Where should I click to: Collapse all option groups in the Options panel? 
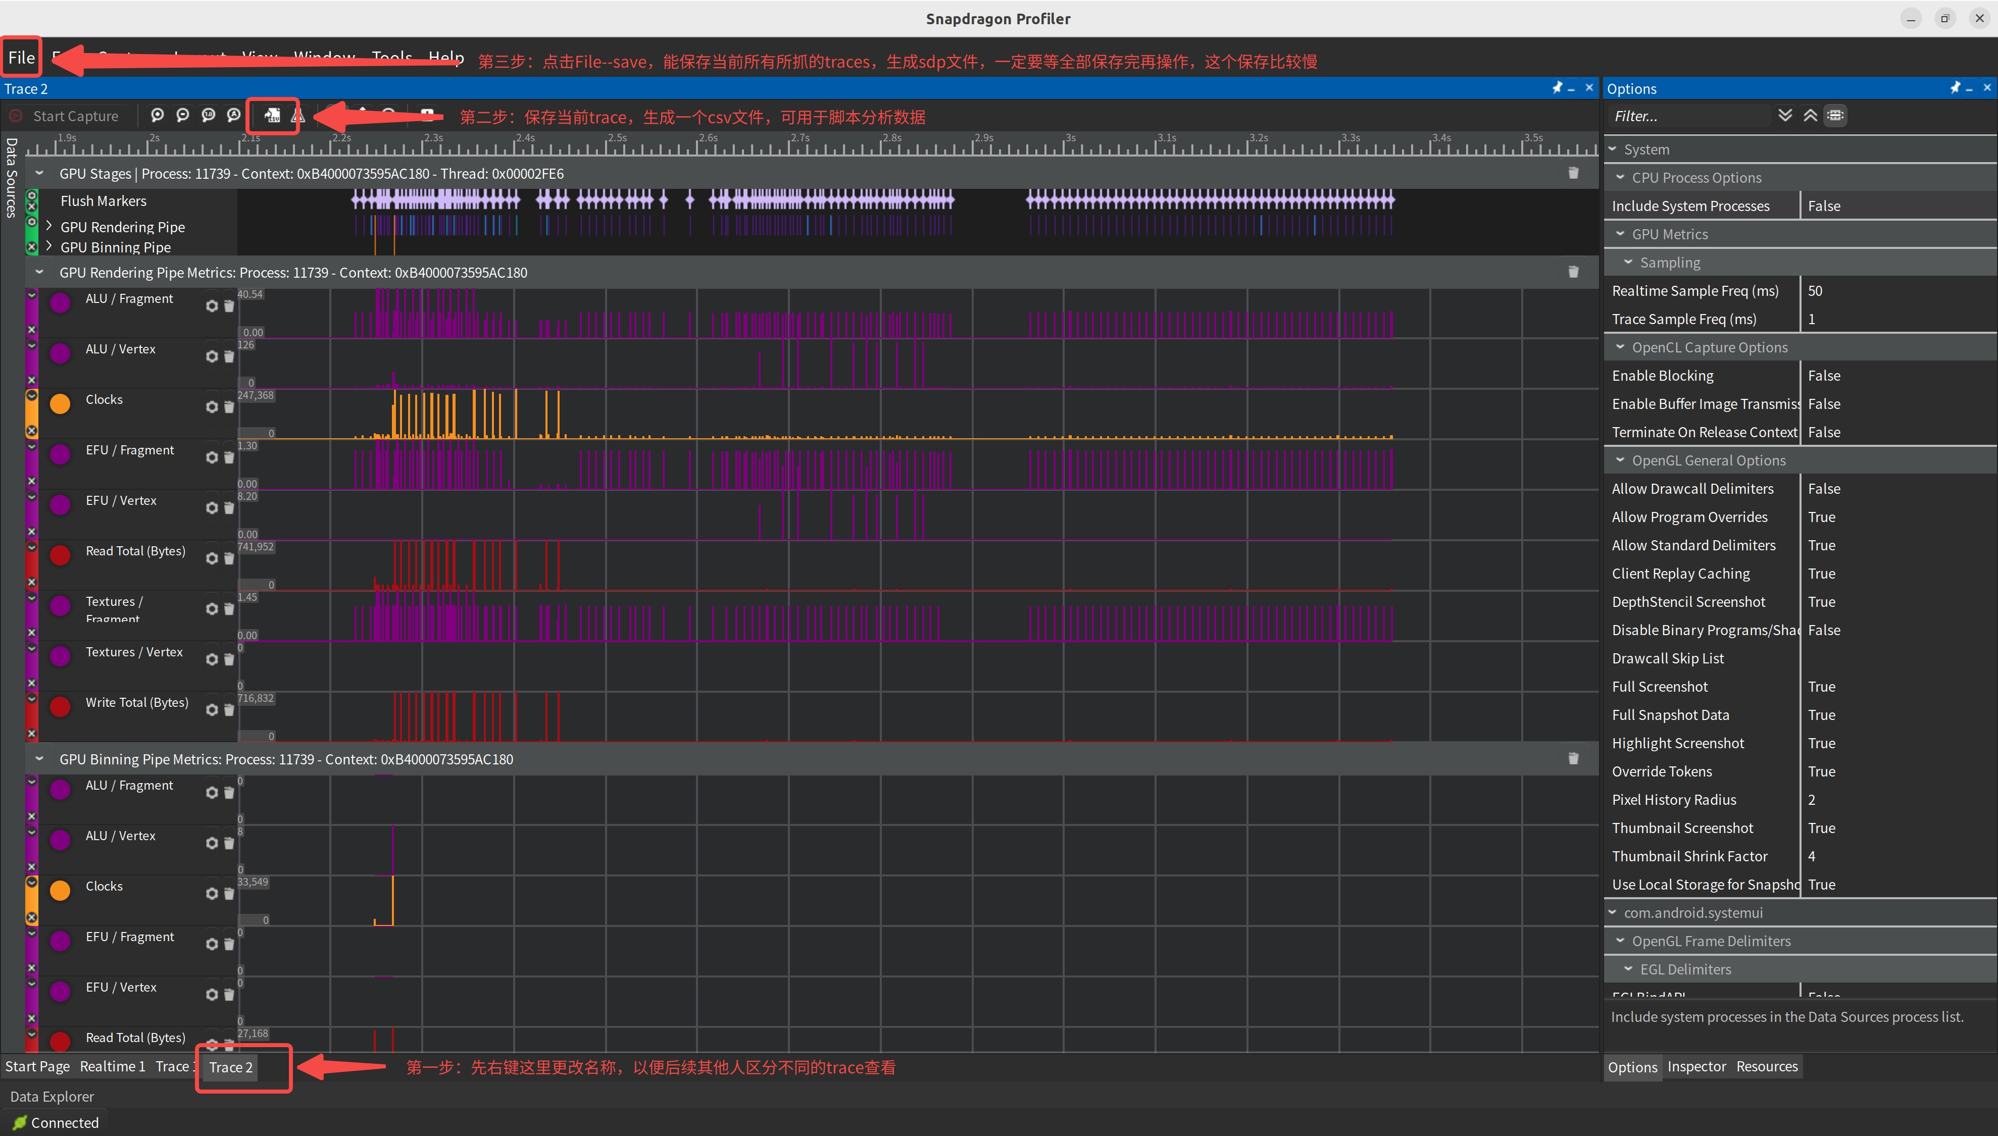pyautogui.click(x=1810, y=116)
